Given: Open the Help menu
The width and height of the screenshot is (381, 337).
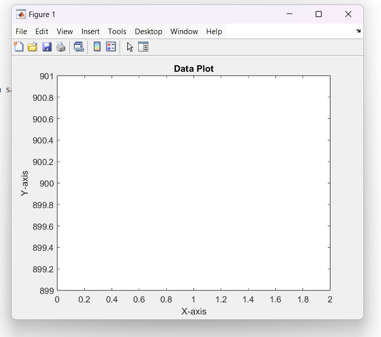Looking at the screenshot, I should click(x=214, y=32).
